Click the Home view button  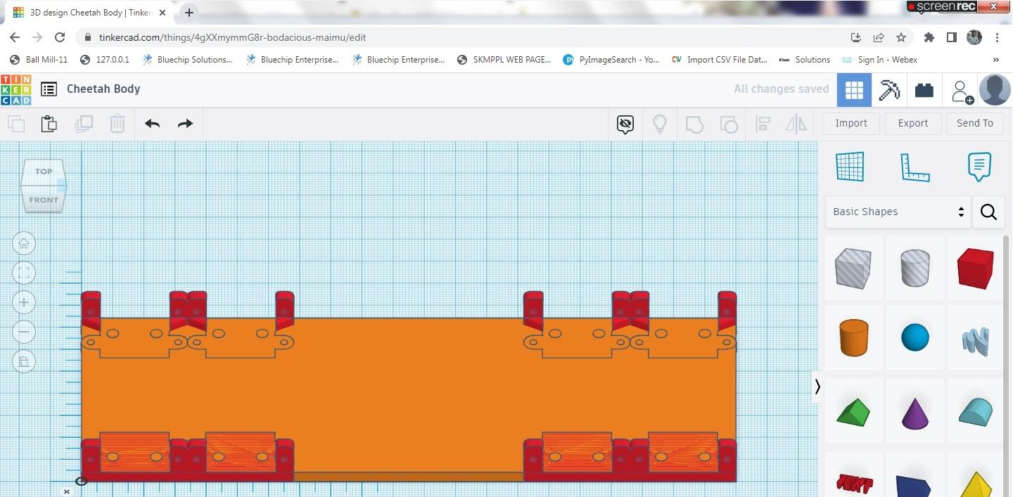[x=24, y=244]
